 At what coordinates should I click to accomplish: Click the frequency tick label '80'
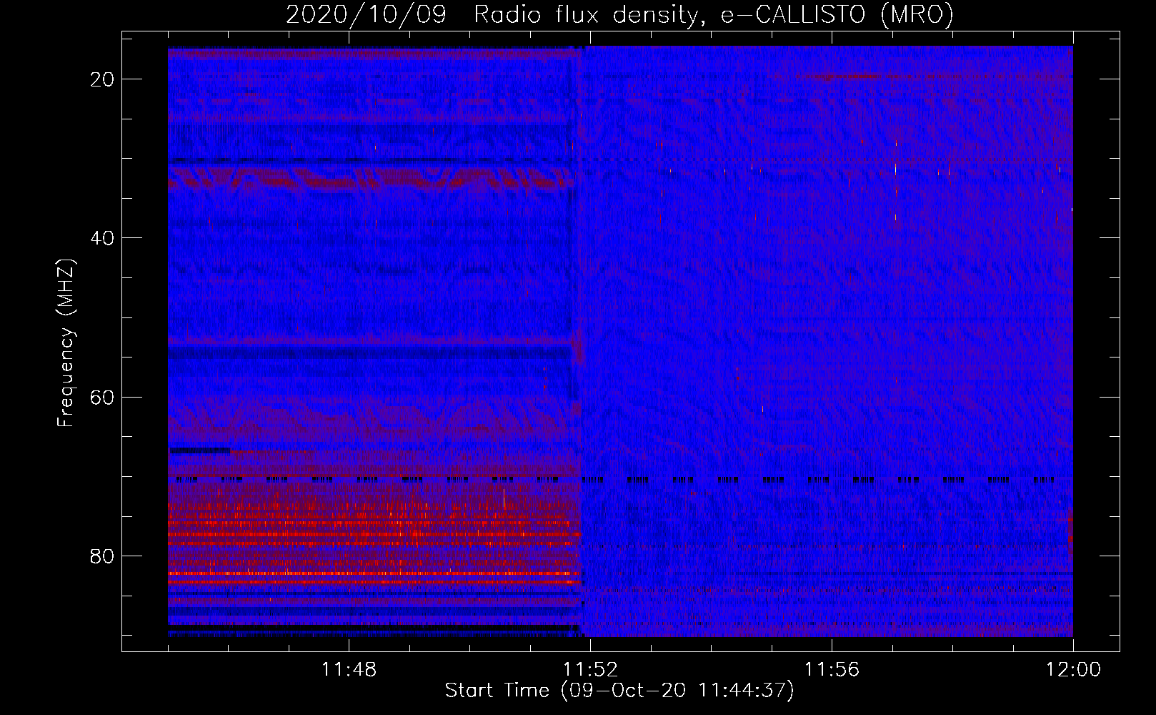[103, 556]
